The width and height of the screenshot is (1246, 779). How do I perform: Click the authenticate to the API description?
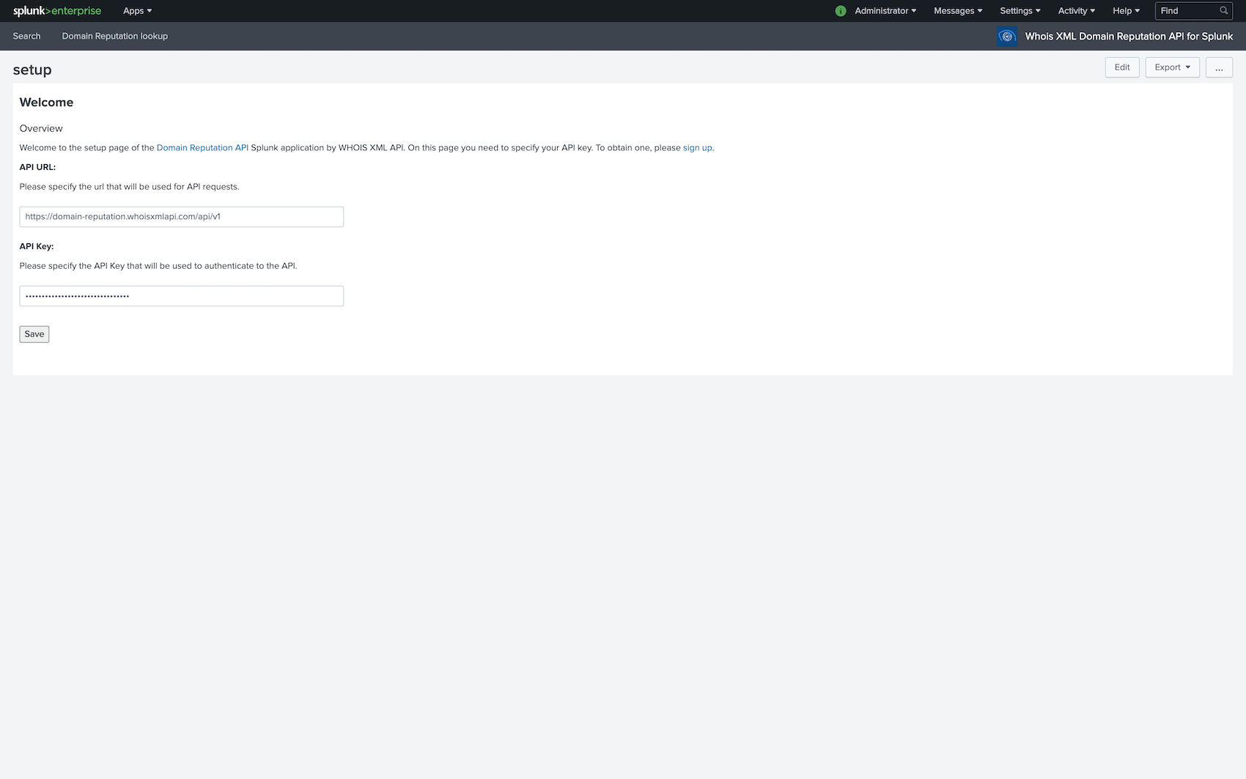pos(158,266)
